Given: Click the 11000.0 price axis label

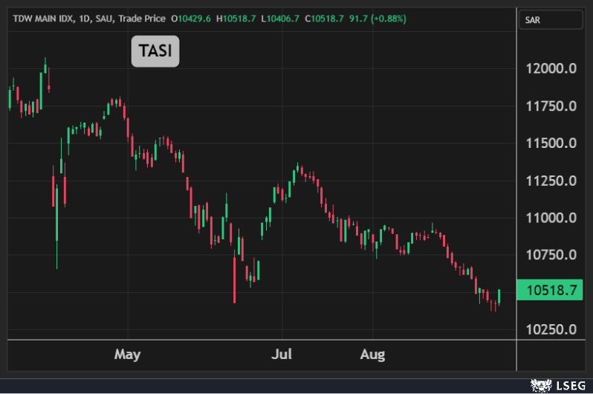Looking at the screenshot, I should click(552, 218).
